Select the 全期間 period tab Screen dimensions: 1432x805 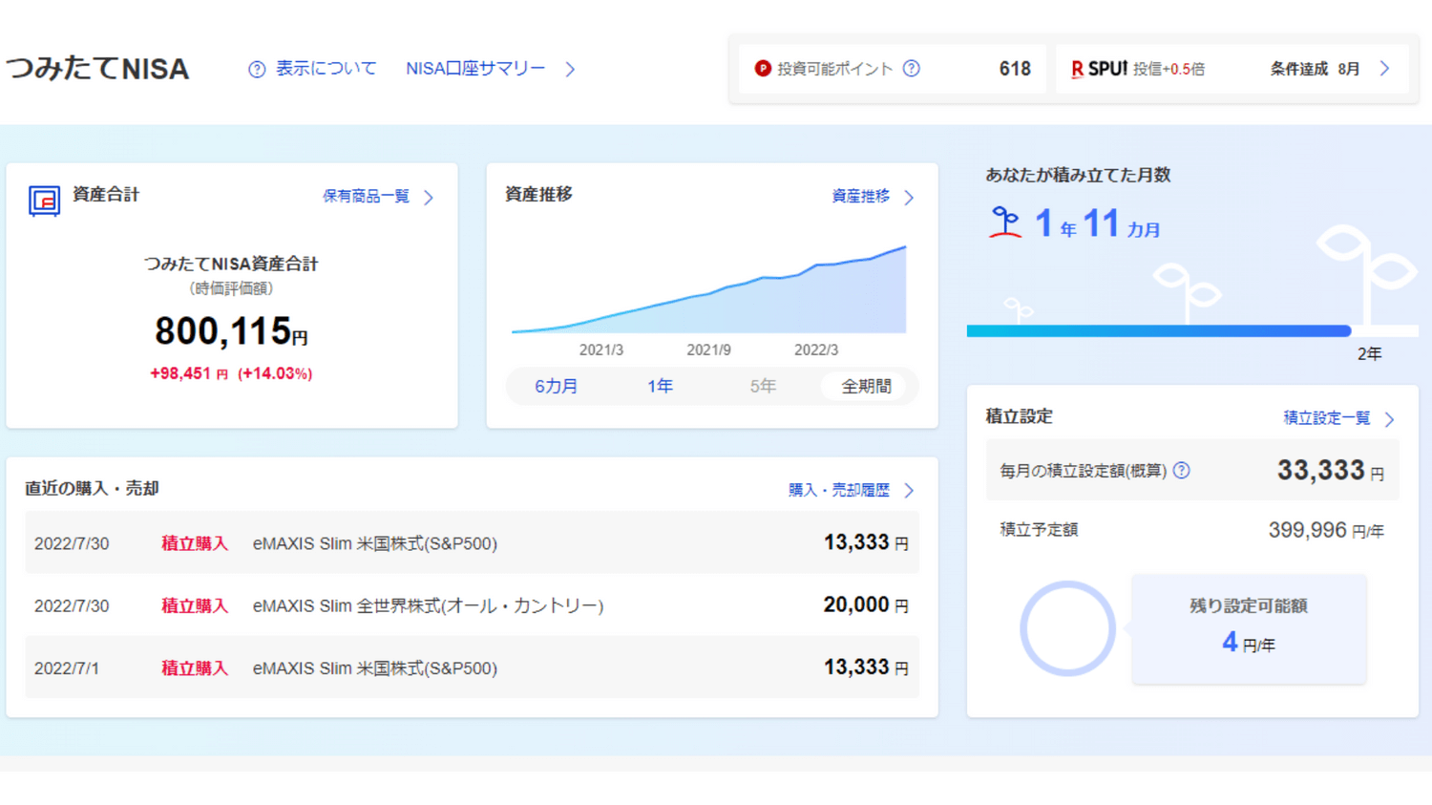[866, 387]
